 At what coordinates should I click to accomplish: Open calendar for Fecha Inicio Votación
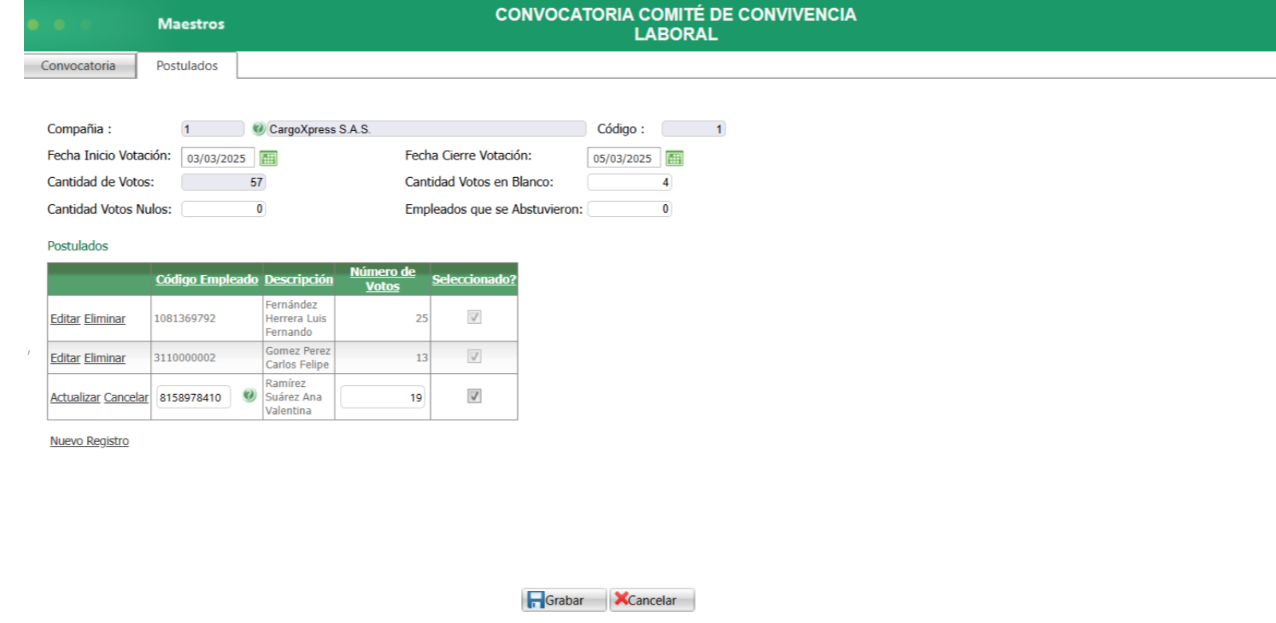tap(269, 158)
